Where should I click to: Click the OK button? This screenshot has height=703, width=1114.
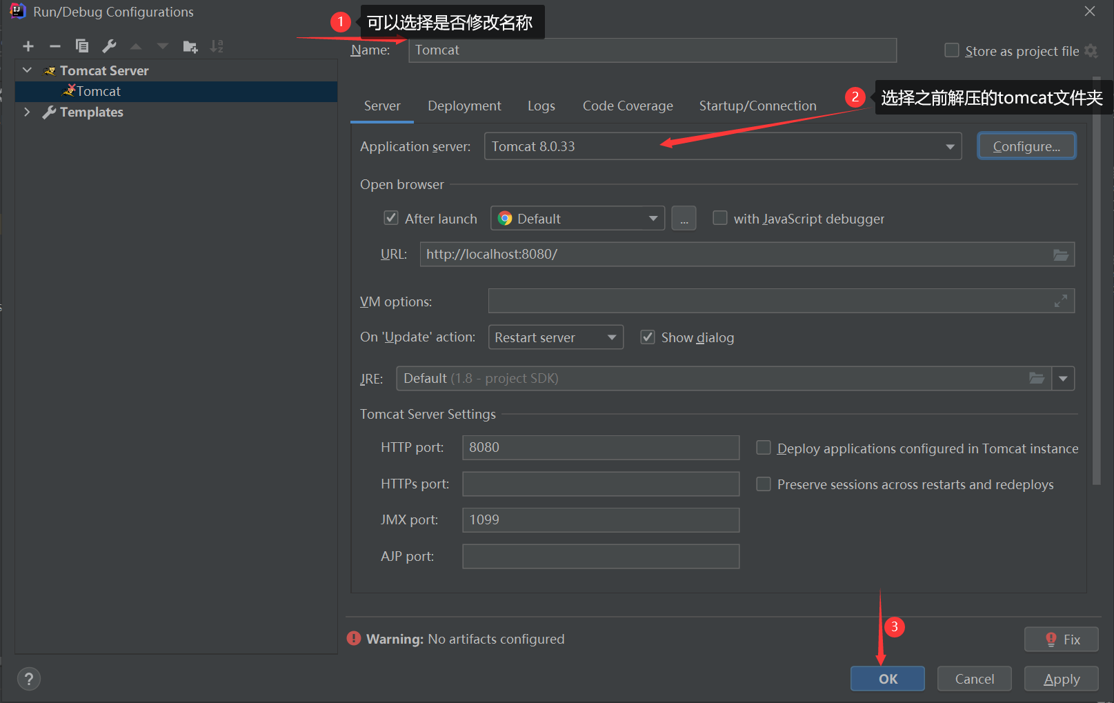[888, 679]
